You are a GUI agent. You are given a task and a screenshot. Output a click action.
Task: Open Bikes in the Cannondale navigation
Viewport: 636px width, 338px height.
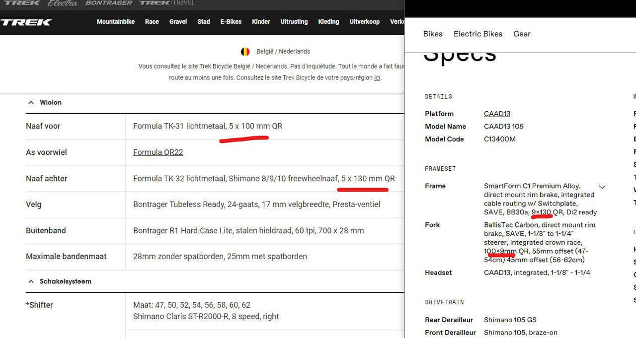click(433, 34)
